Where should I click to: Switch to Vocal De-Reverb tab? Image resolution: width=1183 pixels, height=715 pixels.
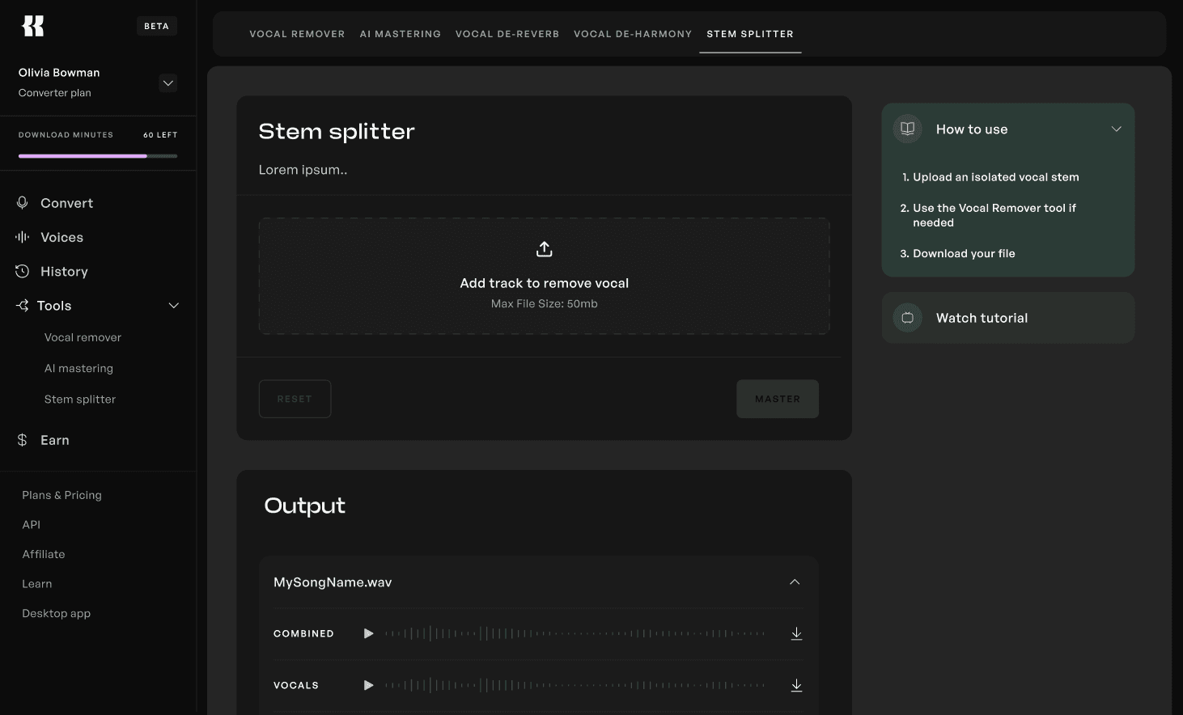(507, 34)
